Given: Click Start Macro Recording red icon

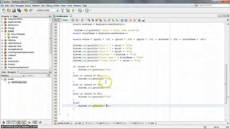Looking at the screenshot, I should click(130, 20).
